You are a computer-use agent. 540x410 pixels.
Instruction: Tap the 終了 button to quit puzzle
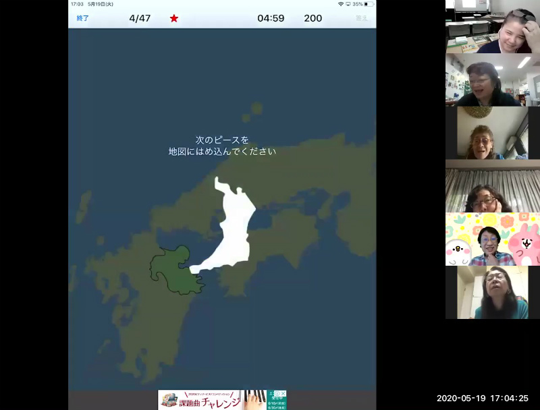[82, 18]
